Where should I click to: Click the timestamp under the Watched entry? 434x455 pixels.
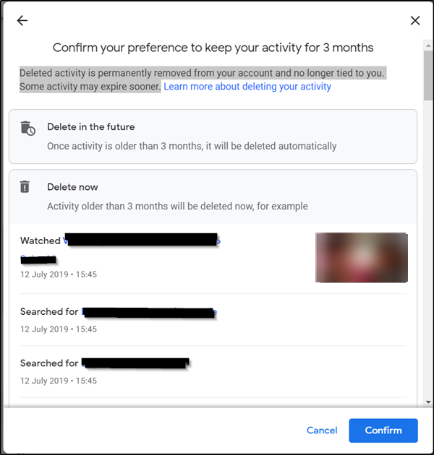59,274
